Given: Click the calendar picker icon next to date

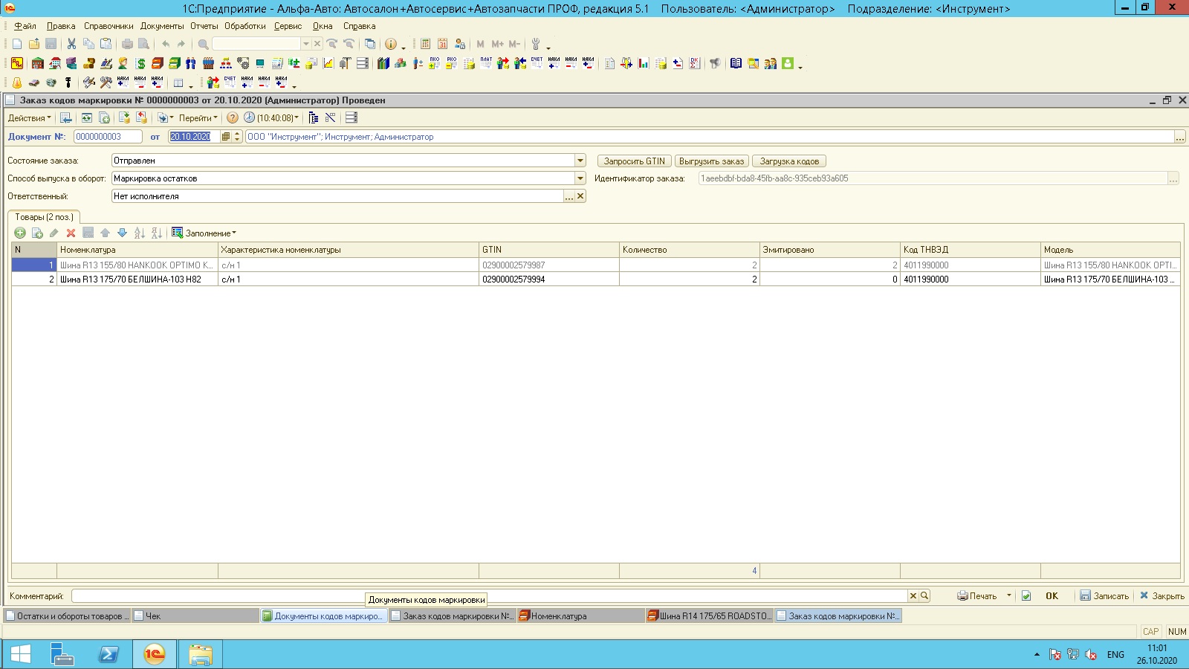Looking at the screenshot, I should click(x=226, y=137).
